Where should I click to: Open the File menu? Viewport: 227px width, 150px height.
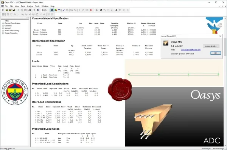click(6, 6)
